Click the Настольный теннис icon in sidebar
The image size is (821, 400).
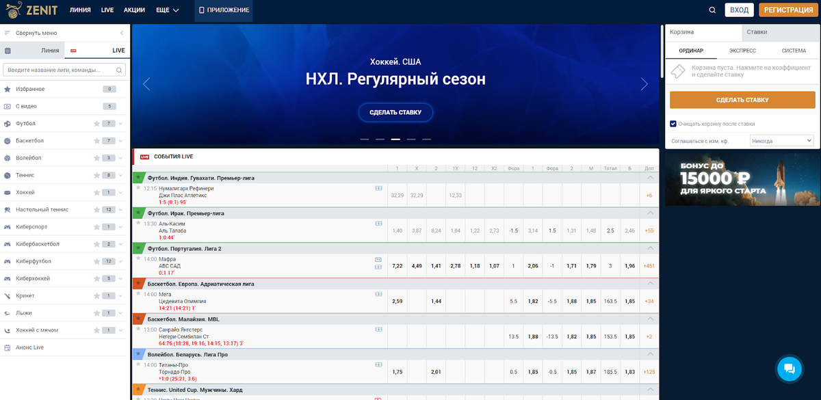pos(8,209)
